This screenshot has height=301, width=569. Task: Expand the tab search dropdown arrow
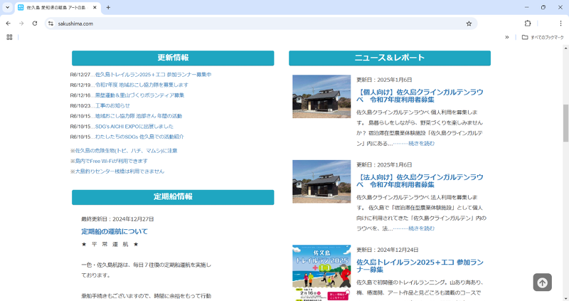click(x=8, y=7)
